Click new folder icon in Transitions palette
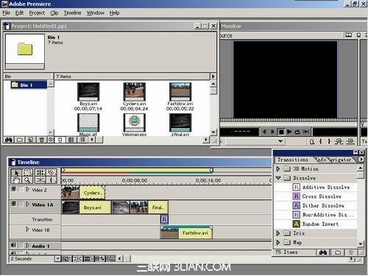 [338, 252]
